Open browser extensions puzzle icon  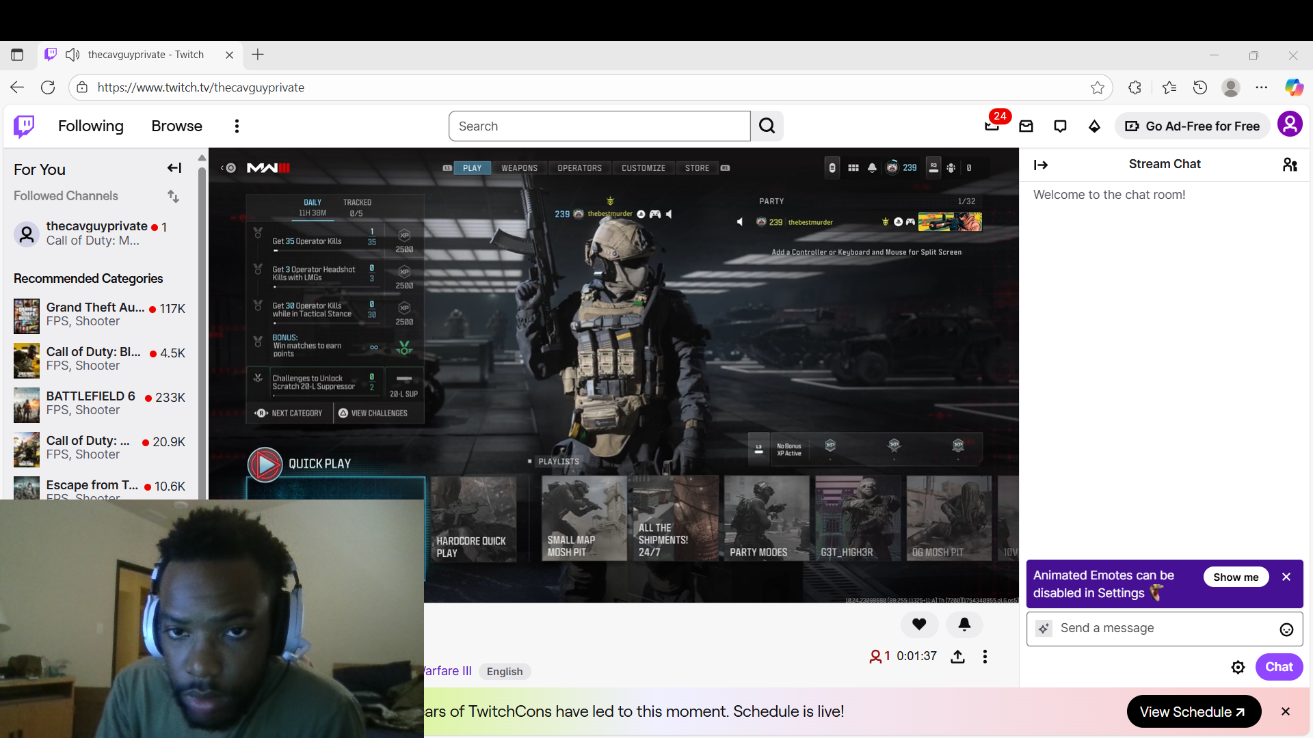(x=1135, y=87)
